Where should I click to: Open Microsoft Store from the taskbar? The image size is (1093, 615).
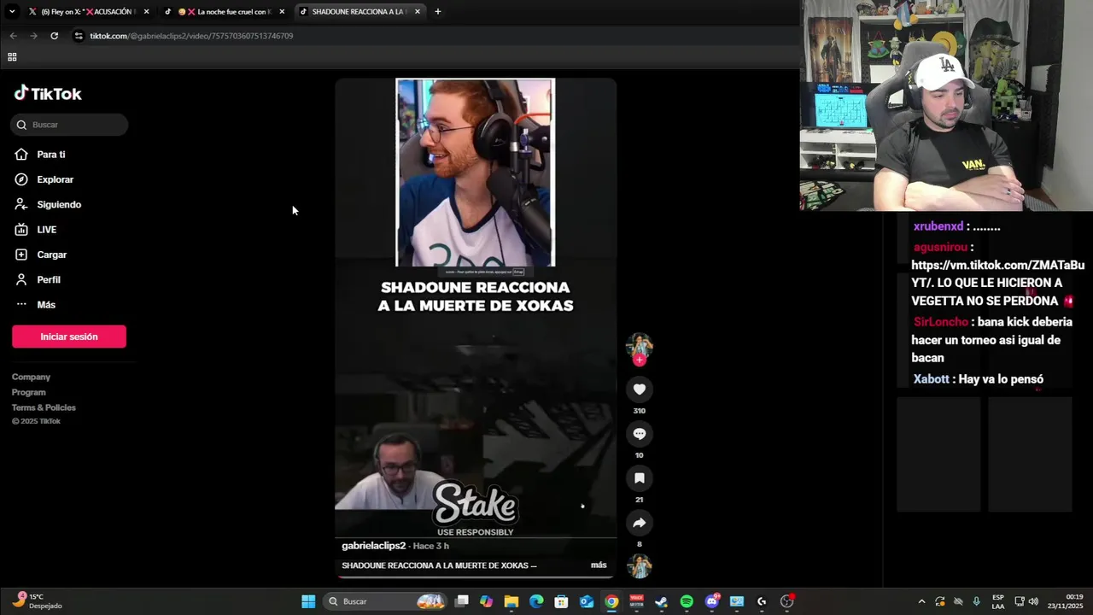[561, 601]
